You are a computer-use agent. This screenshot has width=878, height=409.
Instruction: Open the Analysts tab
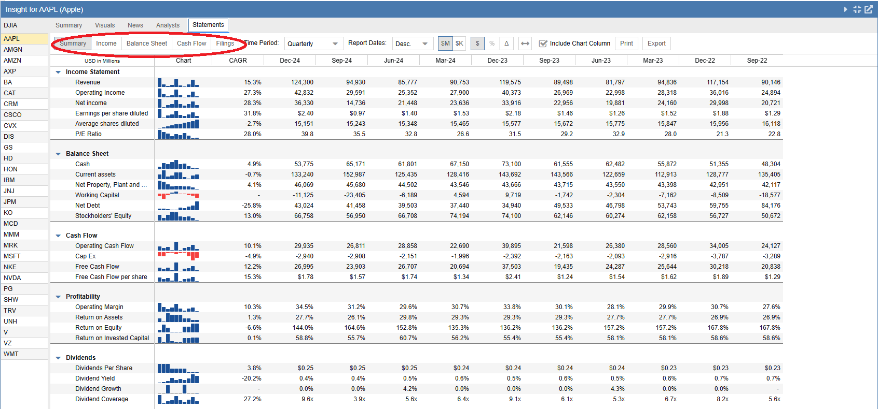(168, 25)
